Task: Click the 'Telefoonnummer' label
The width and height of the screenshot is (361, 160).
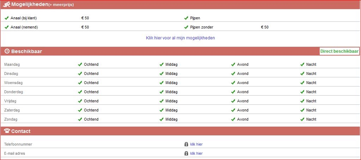Action: click(x=18, y=145)
